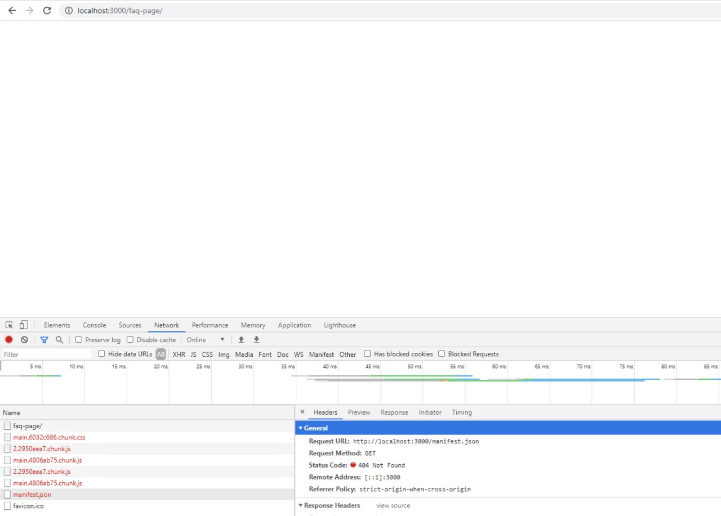Click the browser address bar URL
The image size is (721, 516).
click(x=120, y=11)
